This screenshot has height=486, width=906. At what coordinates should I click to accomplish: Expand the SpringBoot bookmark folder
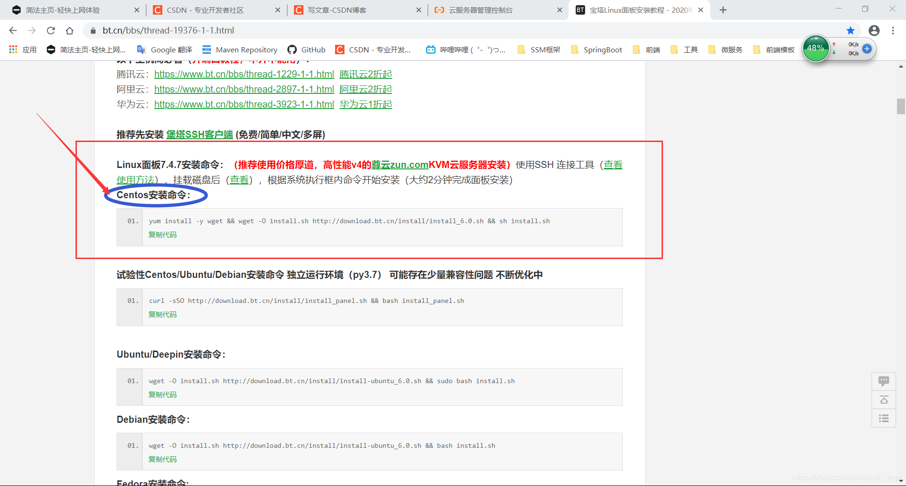596,50
